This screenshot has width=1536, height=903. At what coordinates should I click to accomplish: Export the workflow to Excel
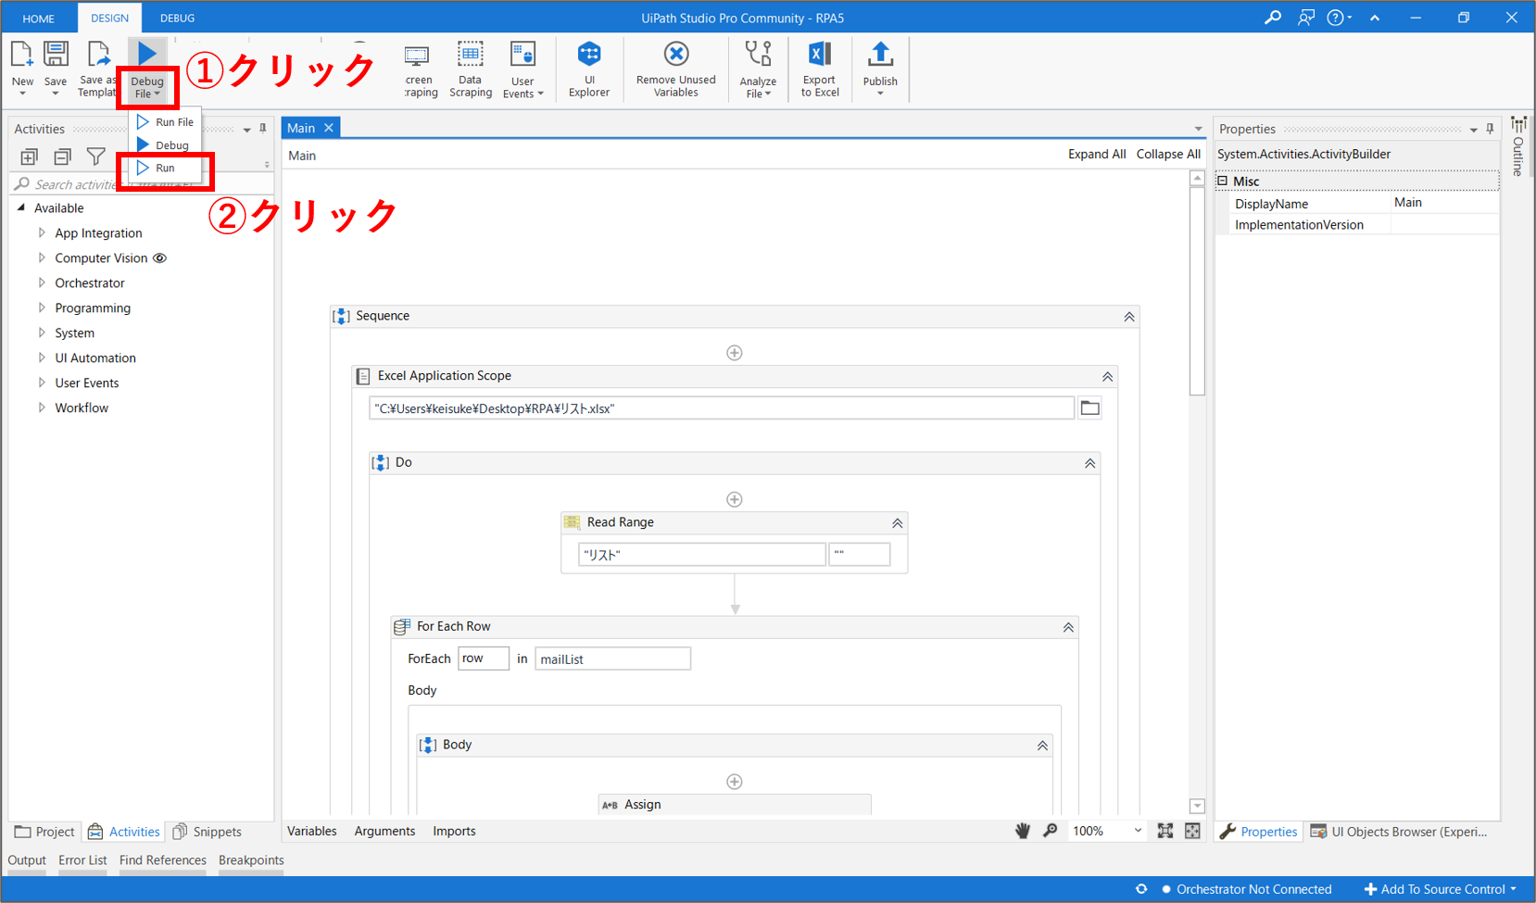click(819, 68)
